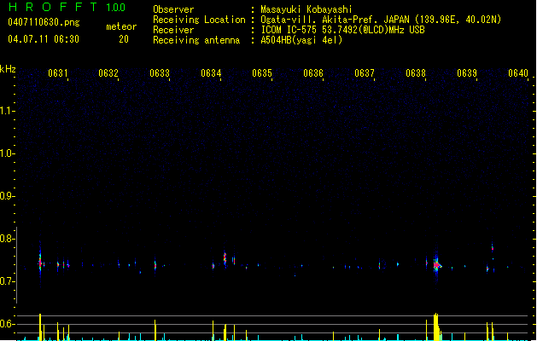Click the 0633 time marker
The height and width of the screenshot is (341, 537).
(x=160, y=73)
